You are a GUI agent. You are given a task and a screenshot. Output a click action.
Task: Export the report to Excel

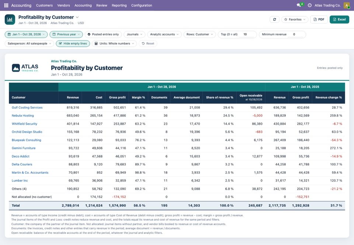tap(339, 20)
